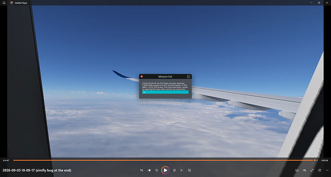Screen dimensions: 331x177
Task: Skip forward 30 seconds
Action: pyautogui.click(x=174, y=170)
